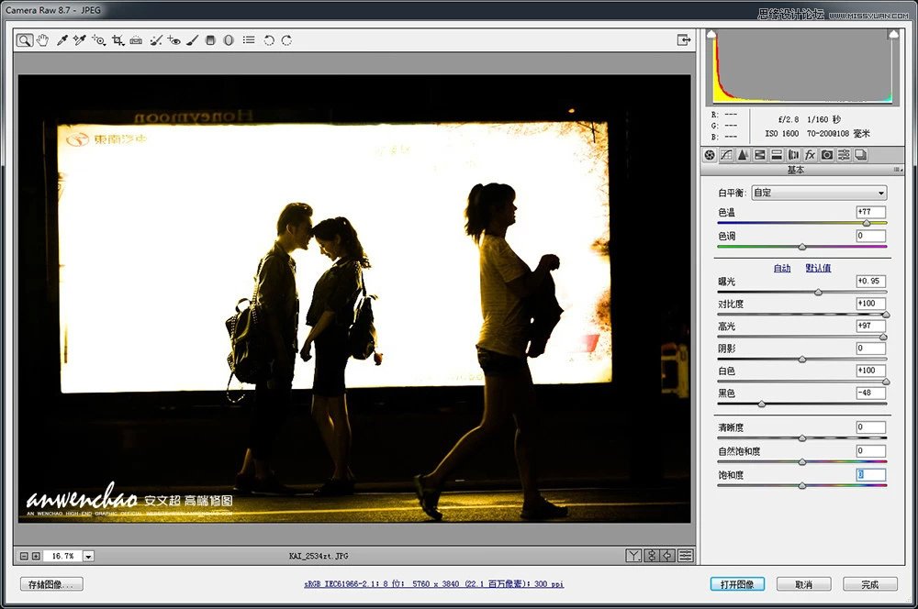Switch to the fx Effects panel tab
The height and width of the screenshot is (609, 918).
(810, 155)
